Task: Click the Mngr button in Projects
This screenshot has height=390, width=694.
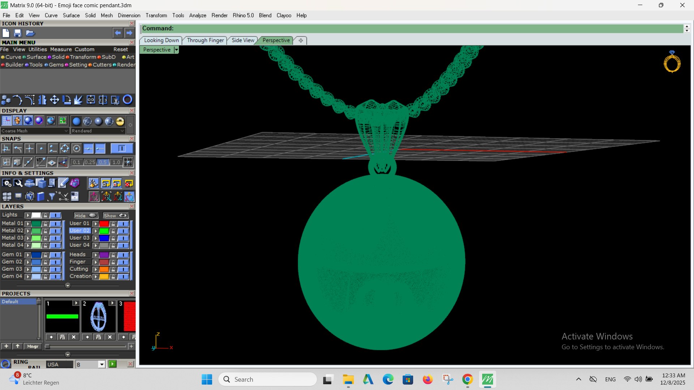Action: (33, 346)
